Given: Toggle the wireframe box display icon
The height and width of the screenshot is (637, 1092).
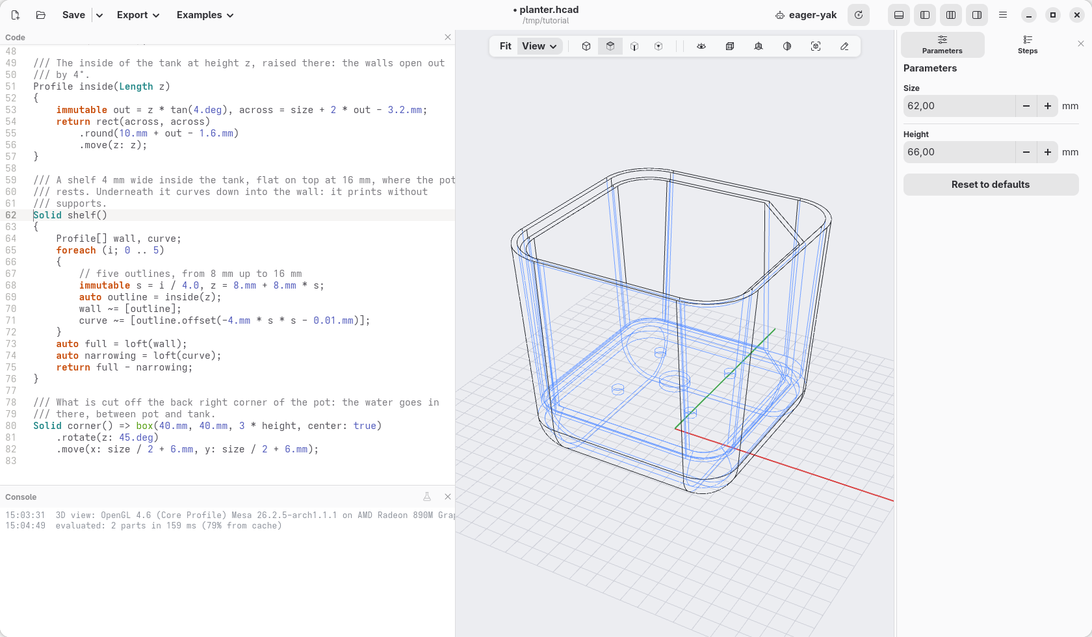Looking at the screenshot, I should (x=730, y=46).
